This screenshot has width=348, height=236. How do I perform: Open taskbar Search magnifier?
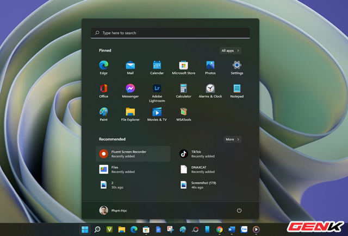pyautogui.click(x=97, y=229)
